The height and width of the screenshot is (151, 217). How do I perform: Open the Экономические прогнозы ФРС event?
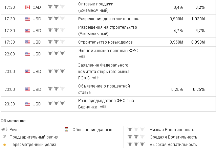tap(108, 51)
